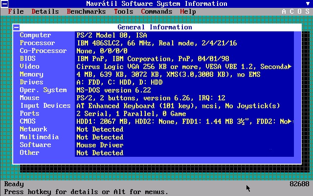Image resolution: width=313 pixels, height=196 pixels.
Task: Select the Processor category
Action: pos(37,43)
